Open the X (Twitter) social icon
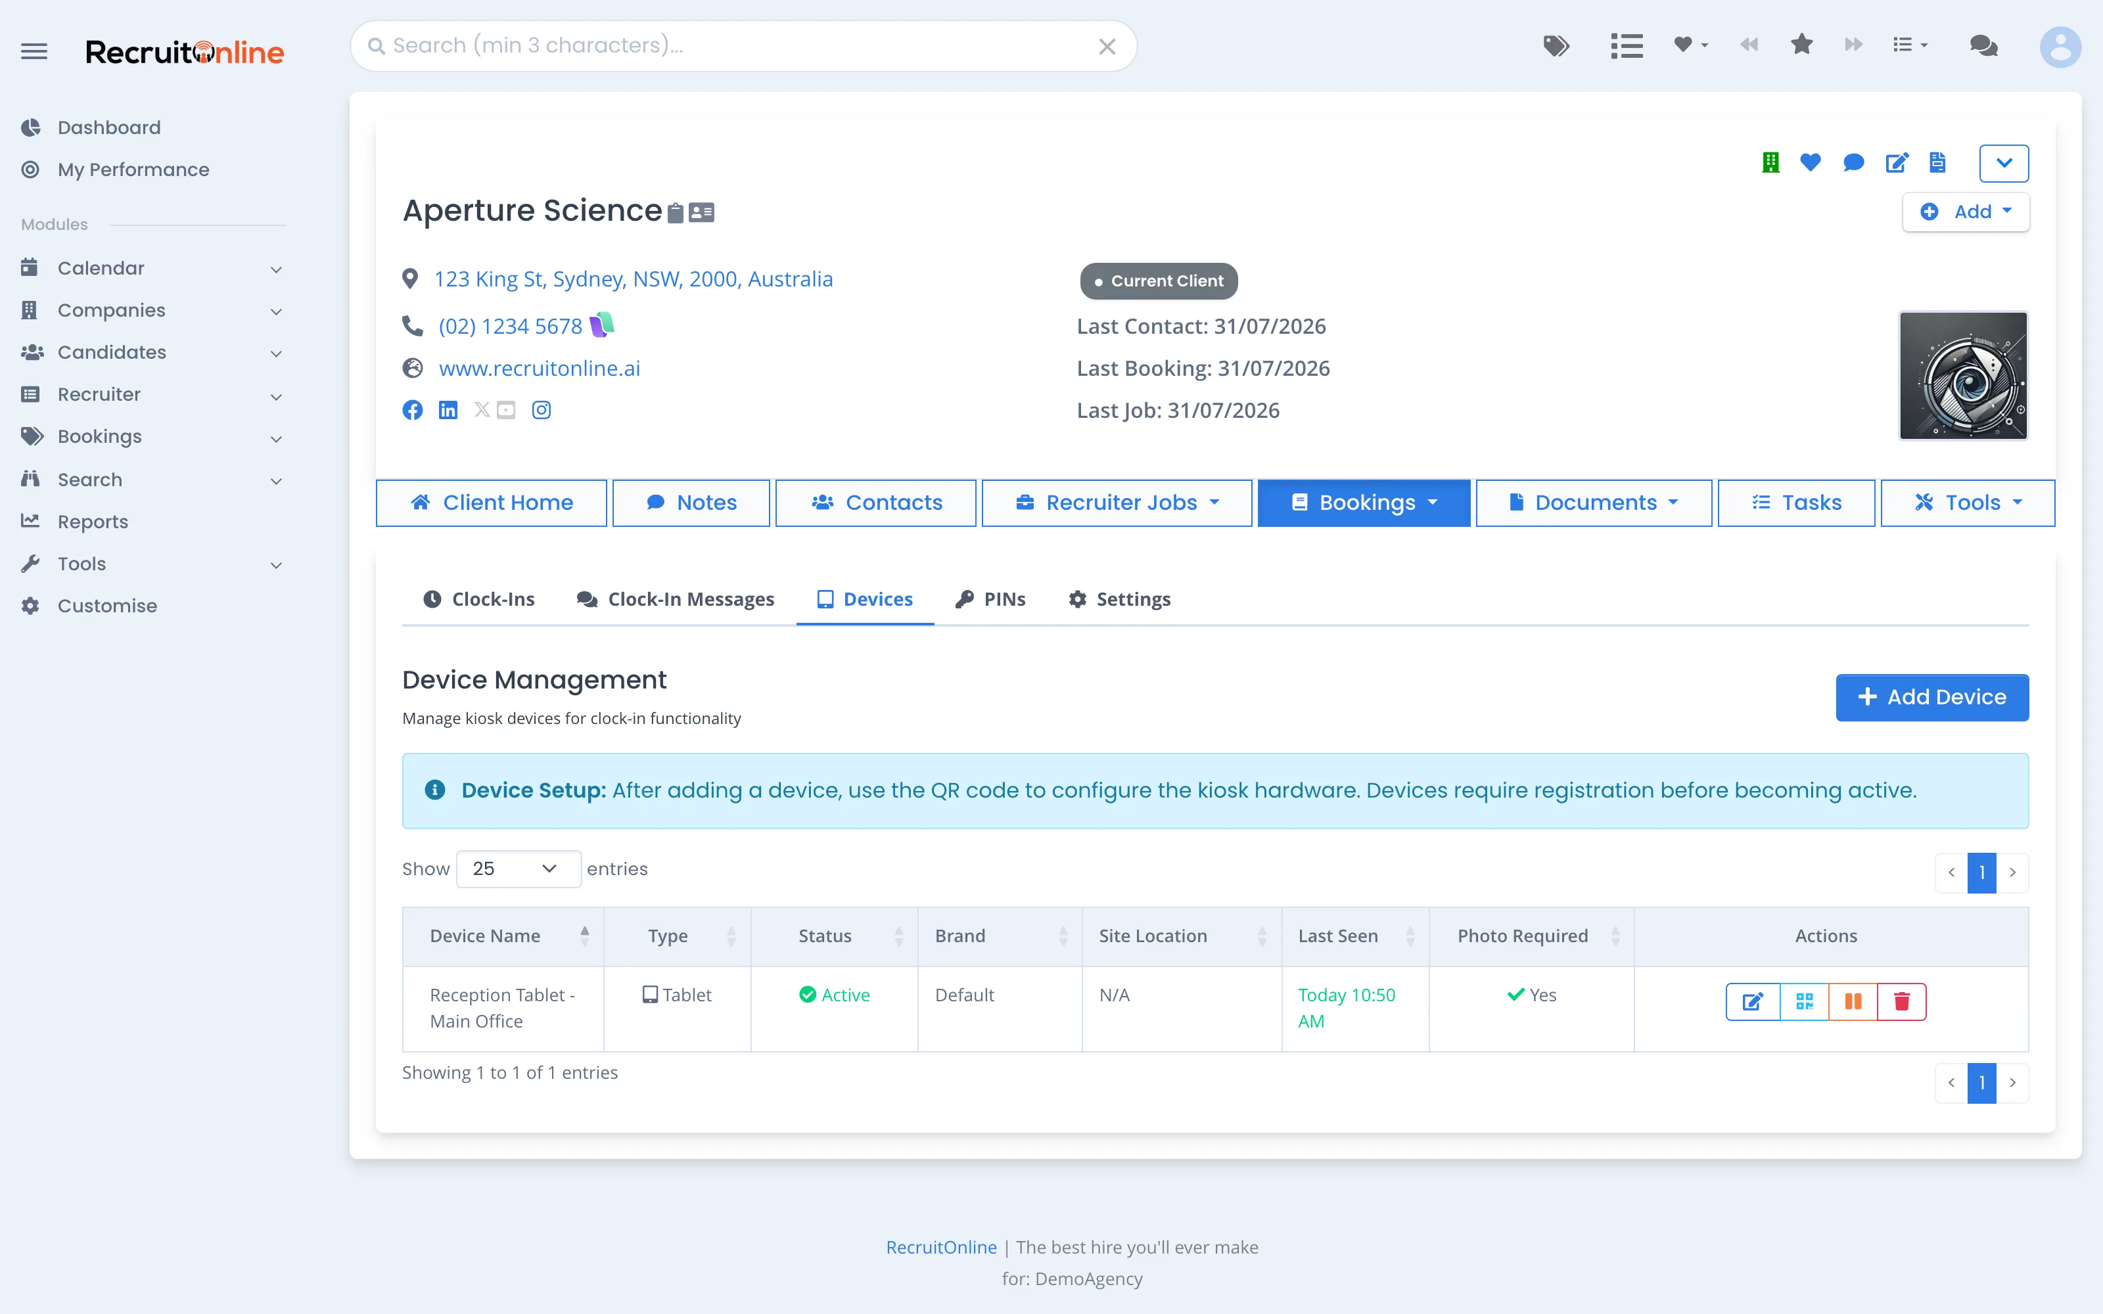Screen dimensions: 2103x1314 482,409
